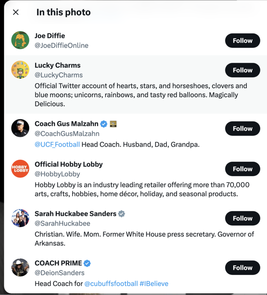Follow Official Hobby Lobby
Screen dimensions: 267x295
tap(242, 169)
